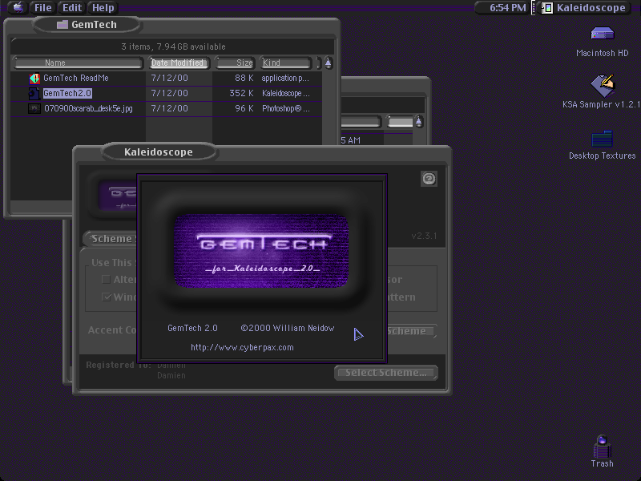Sort GemTech window by Name column

(x=78, y=63)
